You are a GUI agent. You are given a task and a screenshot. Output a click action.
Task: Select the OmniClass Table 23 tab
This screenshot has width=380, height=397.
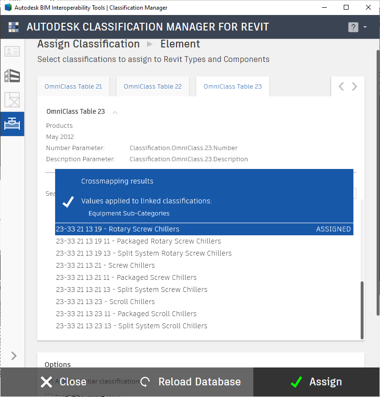click(x=233, y=86)
